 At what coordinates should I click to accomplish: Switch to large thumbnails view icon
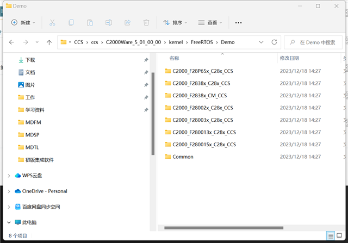point(339,236)
